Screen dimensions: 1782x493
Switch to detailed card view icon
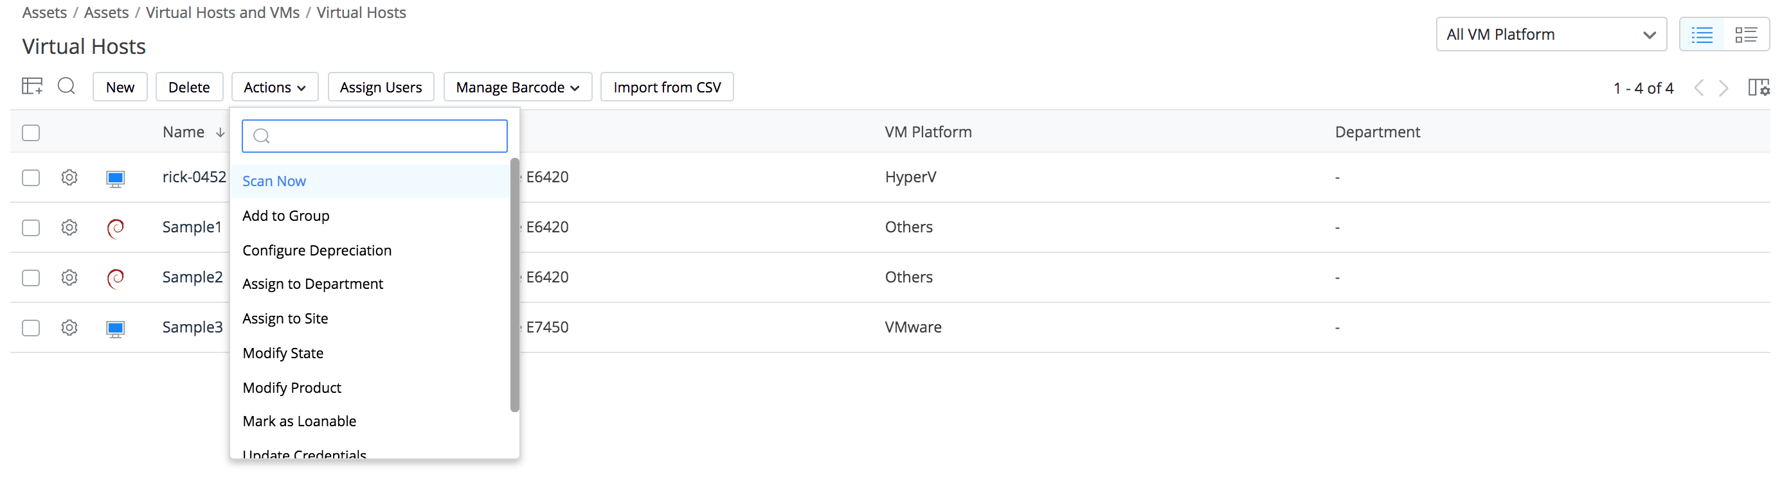[x=1745, y=35]
